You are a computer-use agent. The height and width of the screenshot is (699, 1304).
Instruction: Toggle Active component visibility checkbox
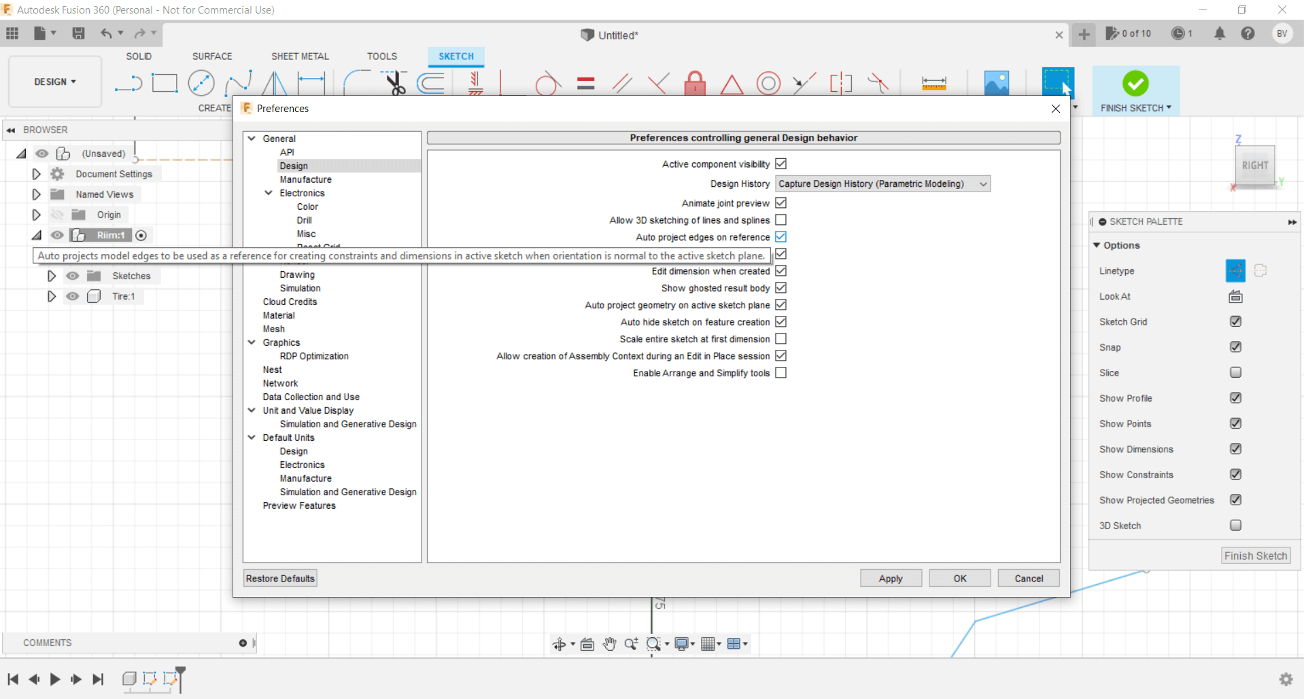click(781, 164)
